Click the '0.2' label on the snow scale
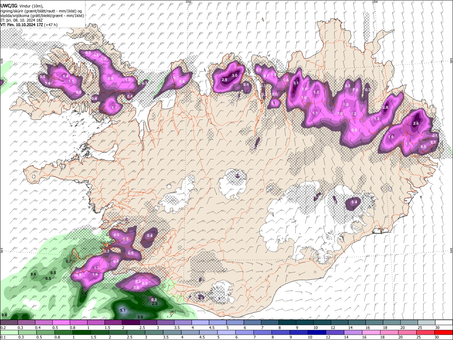This screenshot has height=340, width=453. pyautogui.click(x=3, y=328)
